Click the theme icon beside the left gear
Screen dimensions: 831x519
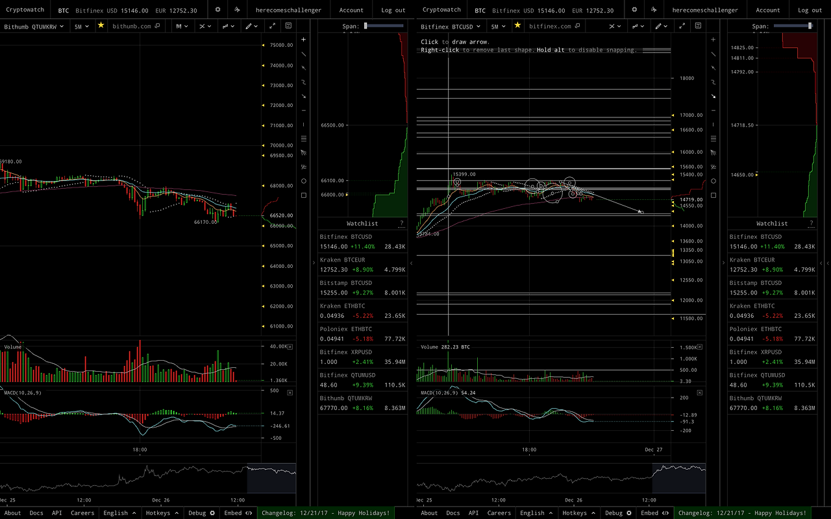point(237,10)
